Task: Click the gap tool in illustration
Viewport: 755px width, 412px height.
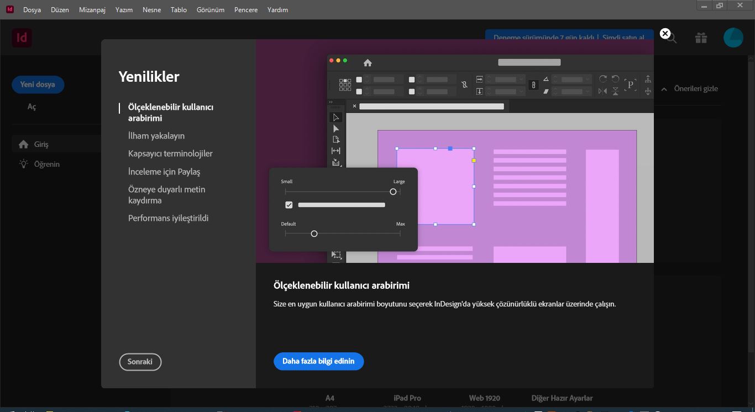Action: click(x=335, y=151)
